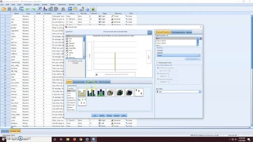
Task: Select the Standard deviation radio button
Action: [158, 79]
